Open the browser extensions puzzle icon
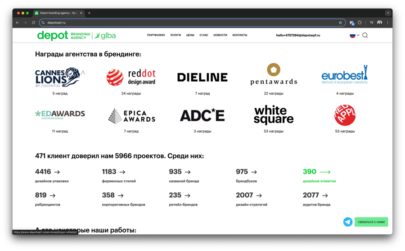The height and width of the screenshot is (251, 405). (x=360, y=23)
